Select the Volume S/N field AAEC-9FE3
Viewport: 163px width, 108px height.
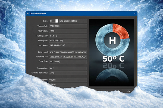pos(68,26)
